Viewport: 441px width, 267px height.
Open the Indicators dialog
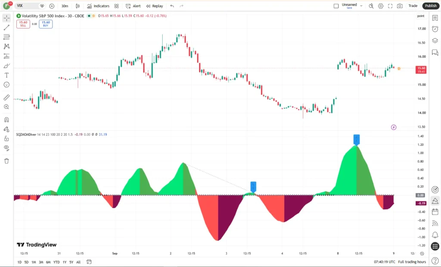click(98, 6)
